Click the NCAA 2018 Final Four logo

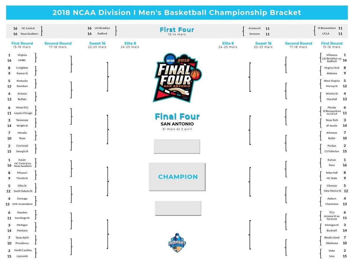[x=177, y=77]
